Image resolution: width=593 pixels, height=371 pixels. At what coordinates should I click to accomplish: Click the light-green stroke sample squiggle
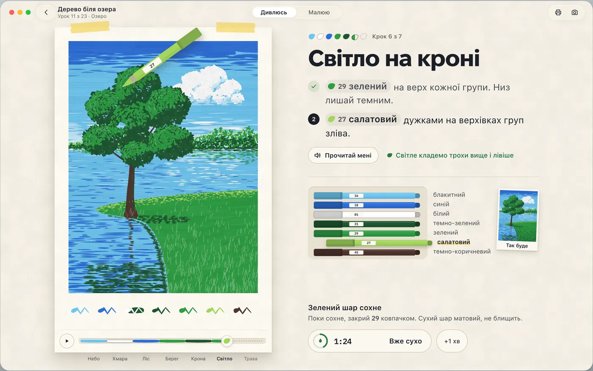215,311
